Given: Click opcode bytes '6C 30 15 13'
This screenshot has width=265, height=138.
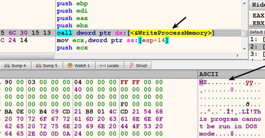Looking at the screenshot, I should (29, 33).
